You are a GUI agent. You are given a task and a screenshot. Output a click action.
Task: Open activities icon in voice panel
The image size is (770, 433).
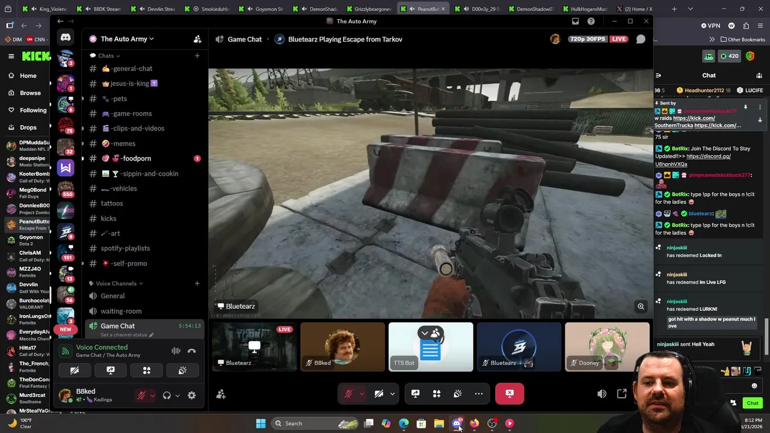[147, 370]
